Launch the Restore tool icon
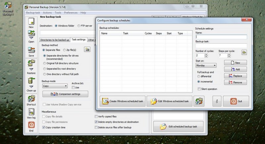 pos(31,63)
